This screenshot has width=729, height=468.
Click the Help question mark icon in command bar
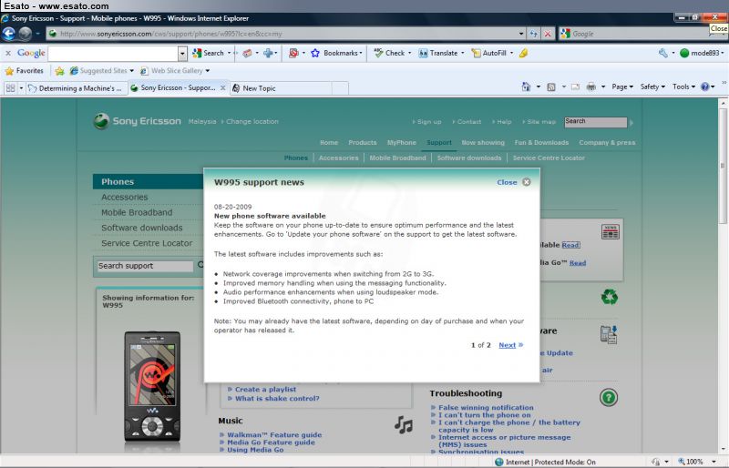click(704, 86)
